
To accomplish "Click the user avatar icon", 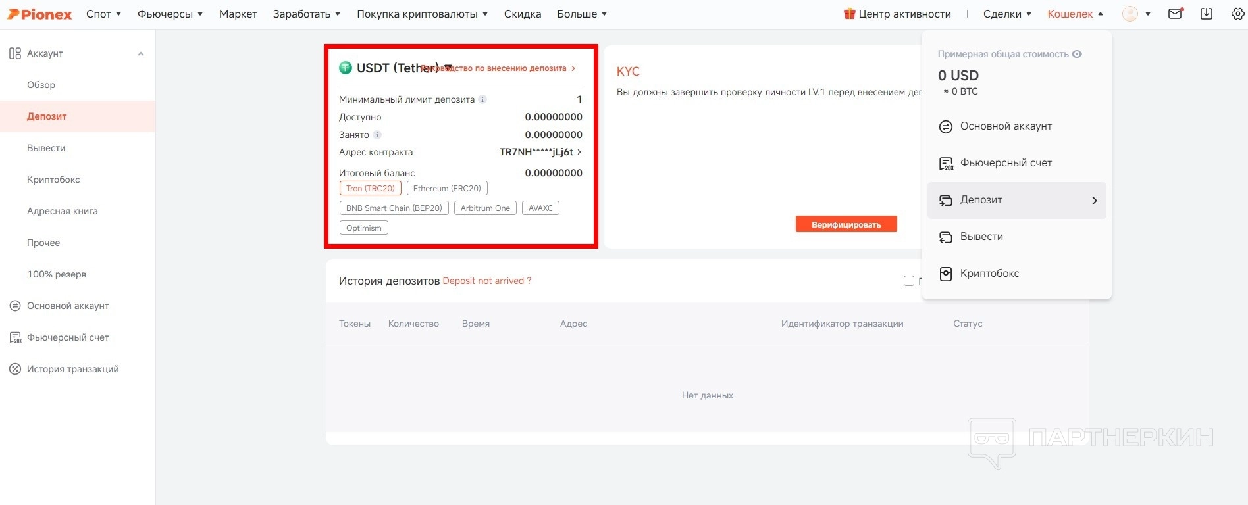I will click(x=1130, y=14).
